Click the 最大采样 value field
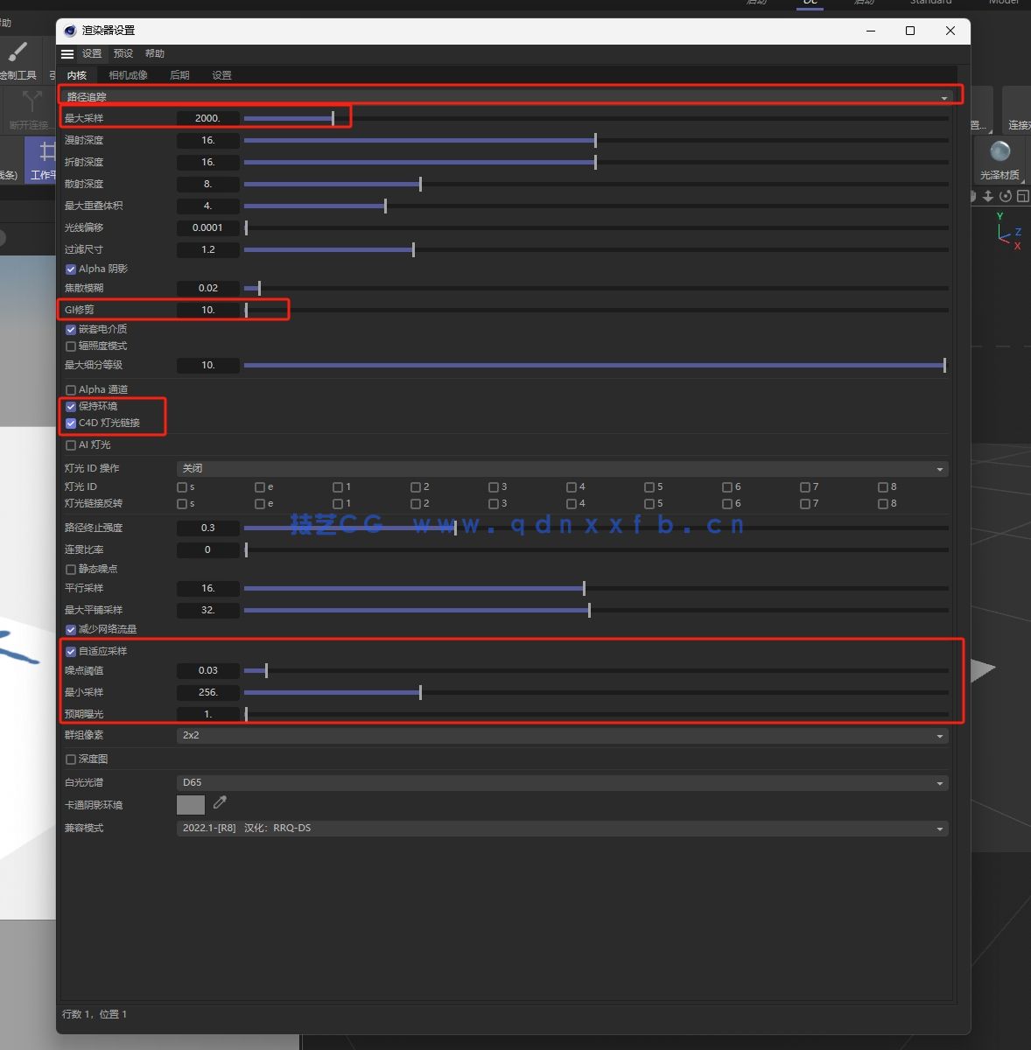The height and width of the screenshot is (1050, 1031). 207,118
